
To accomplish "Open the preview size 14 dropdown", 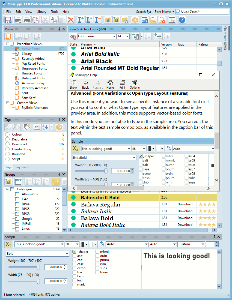I will 127,36.
